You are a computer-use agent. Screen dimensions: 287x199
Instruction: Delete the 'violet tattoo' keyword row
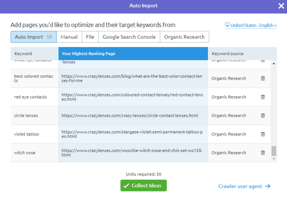(x=263, y=134)
